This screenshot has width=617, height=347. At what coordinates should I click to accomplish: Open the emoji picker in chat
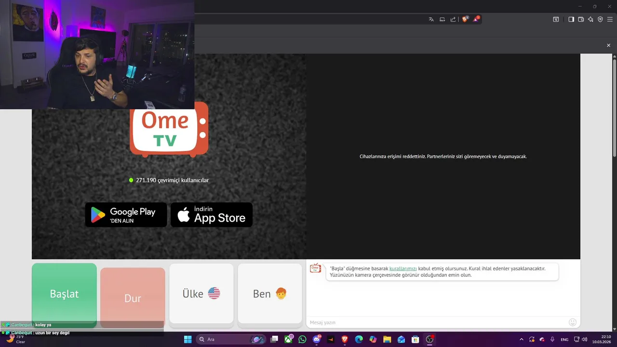coord(573,322)
